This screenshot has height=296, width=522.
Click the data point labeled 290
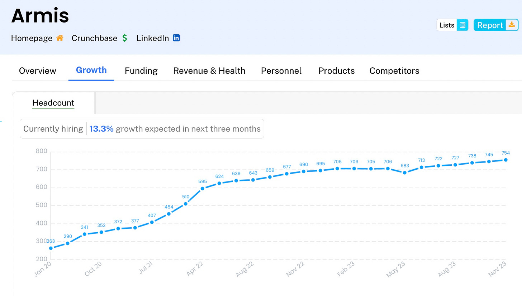tap(68, 243)
